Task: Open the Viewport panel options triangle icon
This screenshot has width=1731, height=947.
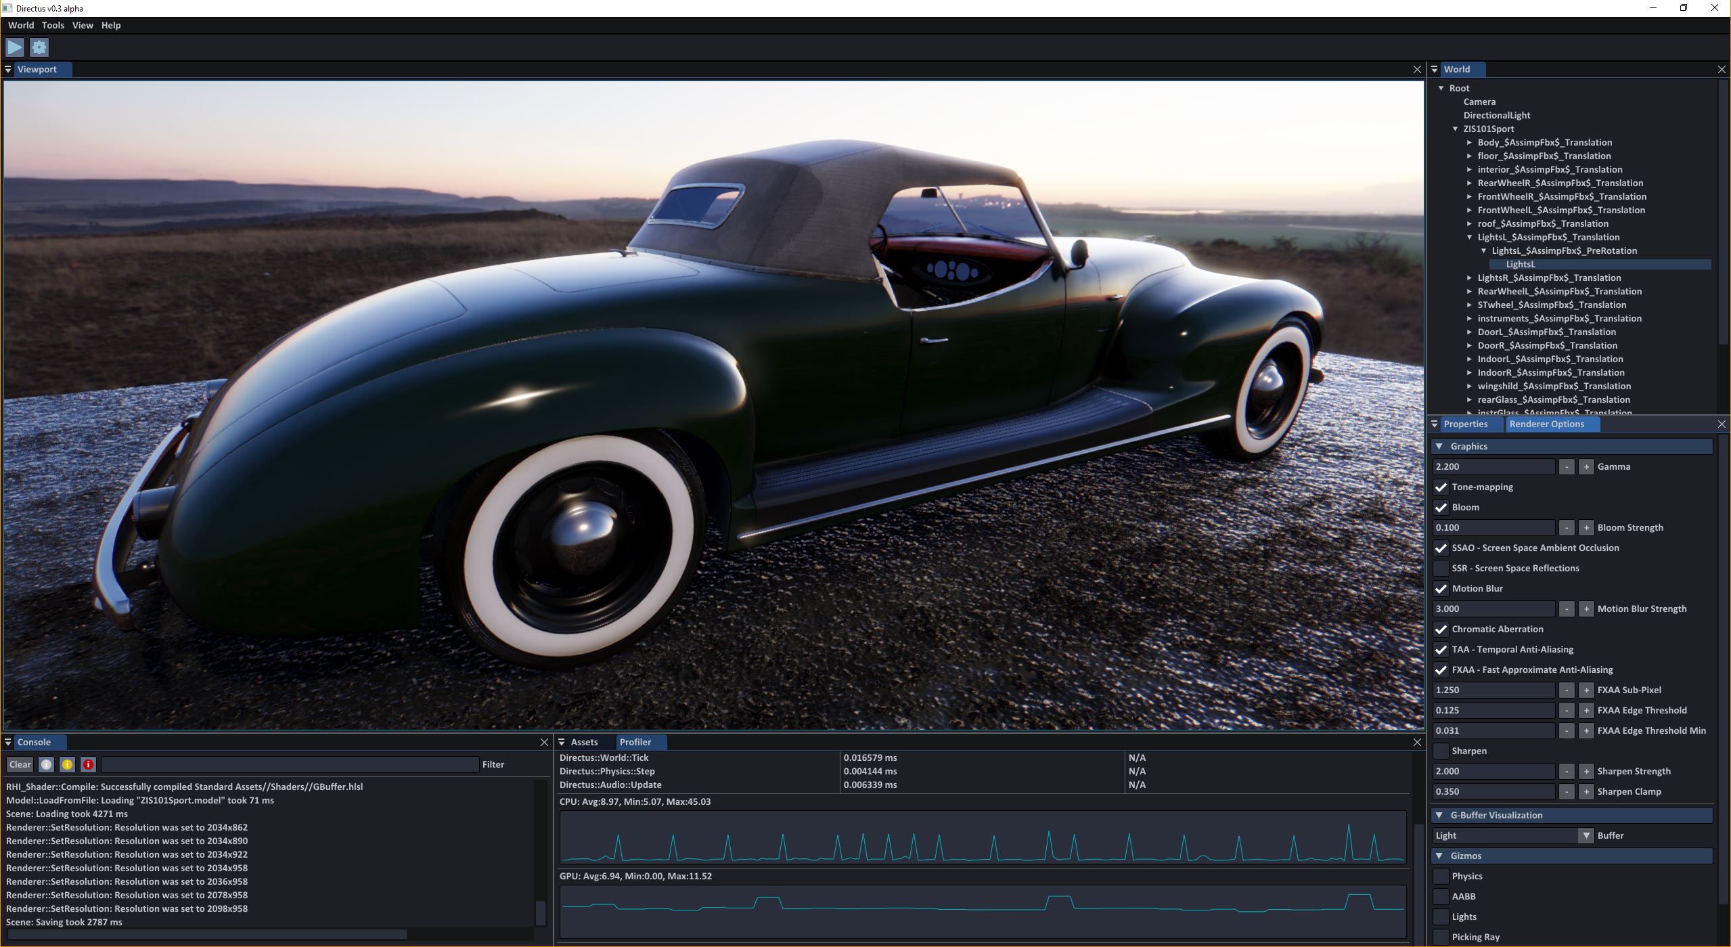Action: (x=8, y=69)
